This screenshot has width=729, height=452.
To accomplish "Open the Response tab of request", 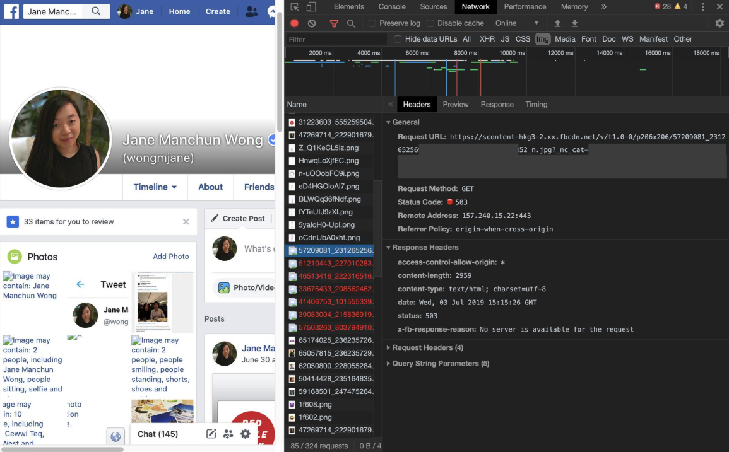I will coord(497,105).
